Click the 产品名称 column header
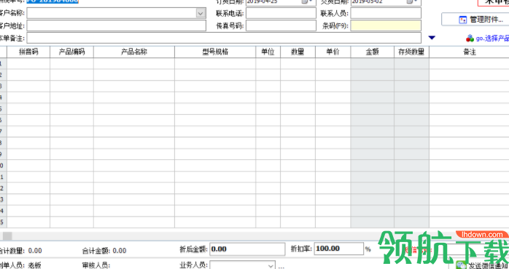The width and height of the screenshot is (509, 269). tap(134, 52)
